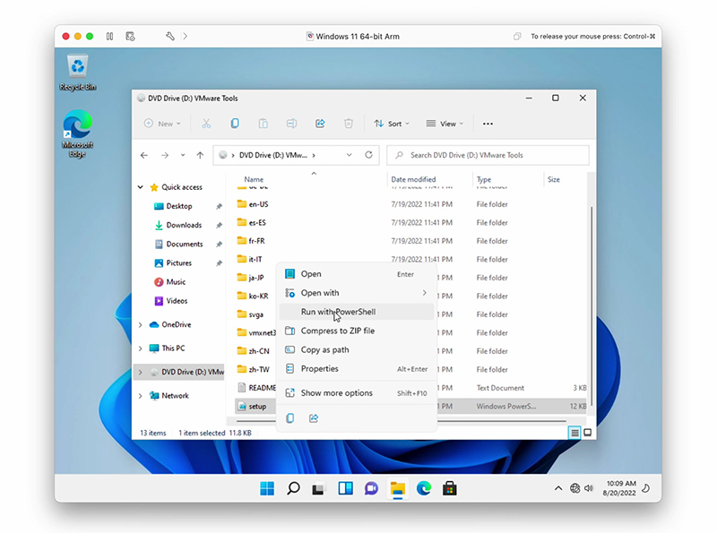717x533 pixels.
Task: Switch to details view in status bar
Action: pos(574,433)
